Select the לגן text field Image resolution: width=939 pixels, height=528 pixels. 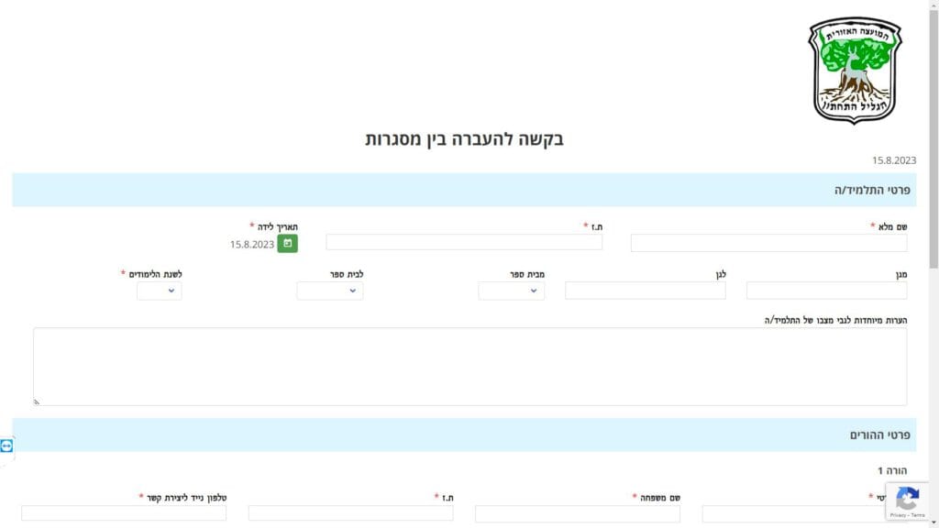[x=645, y=291]
